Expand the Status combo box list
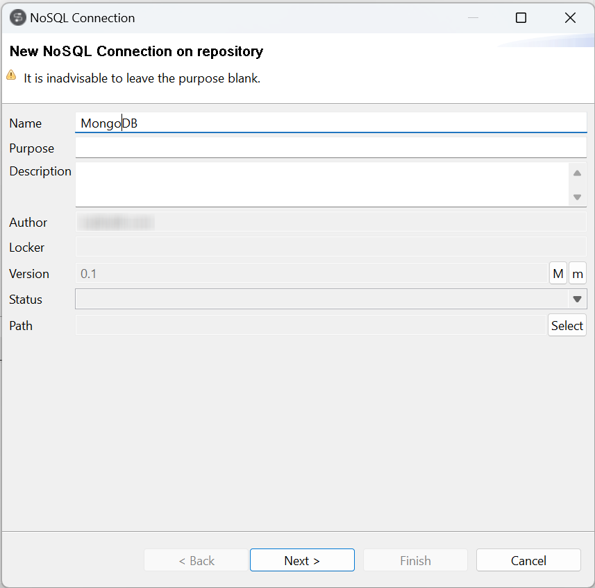595x588 pixels. [x=577, y=298]
